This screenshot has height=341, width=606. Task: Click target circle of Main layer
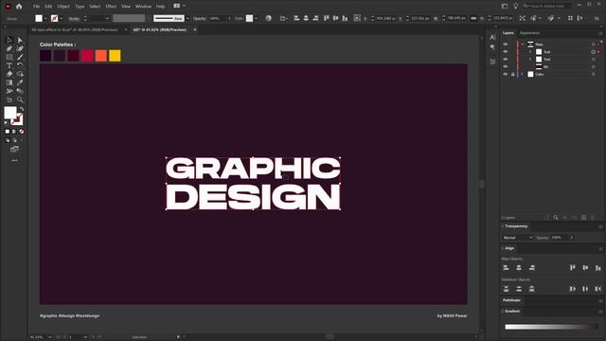click(x=594, y=45)
